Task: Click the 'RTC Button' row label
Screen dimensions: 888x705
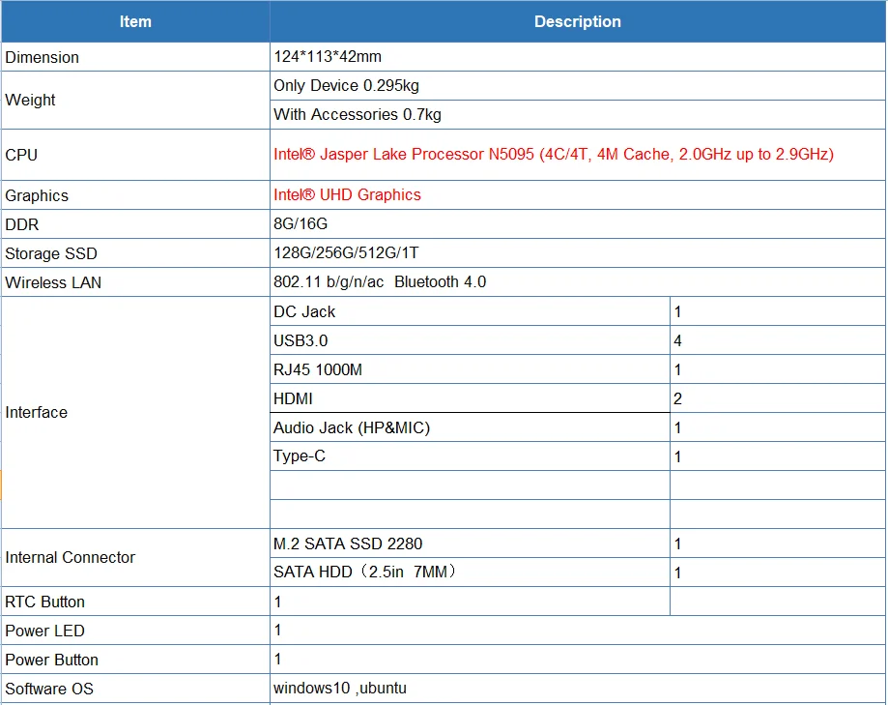Action: coord(44,602)
